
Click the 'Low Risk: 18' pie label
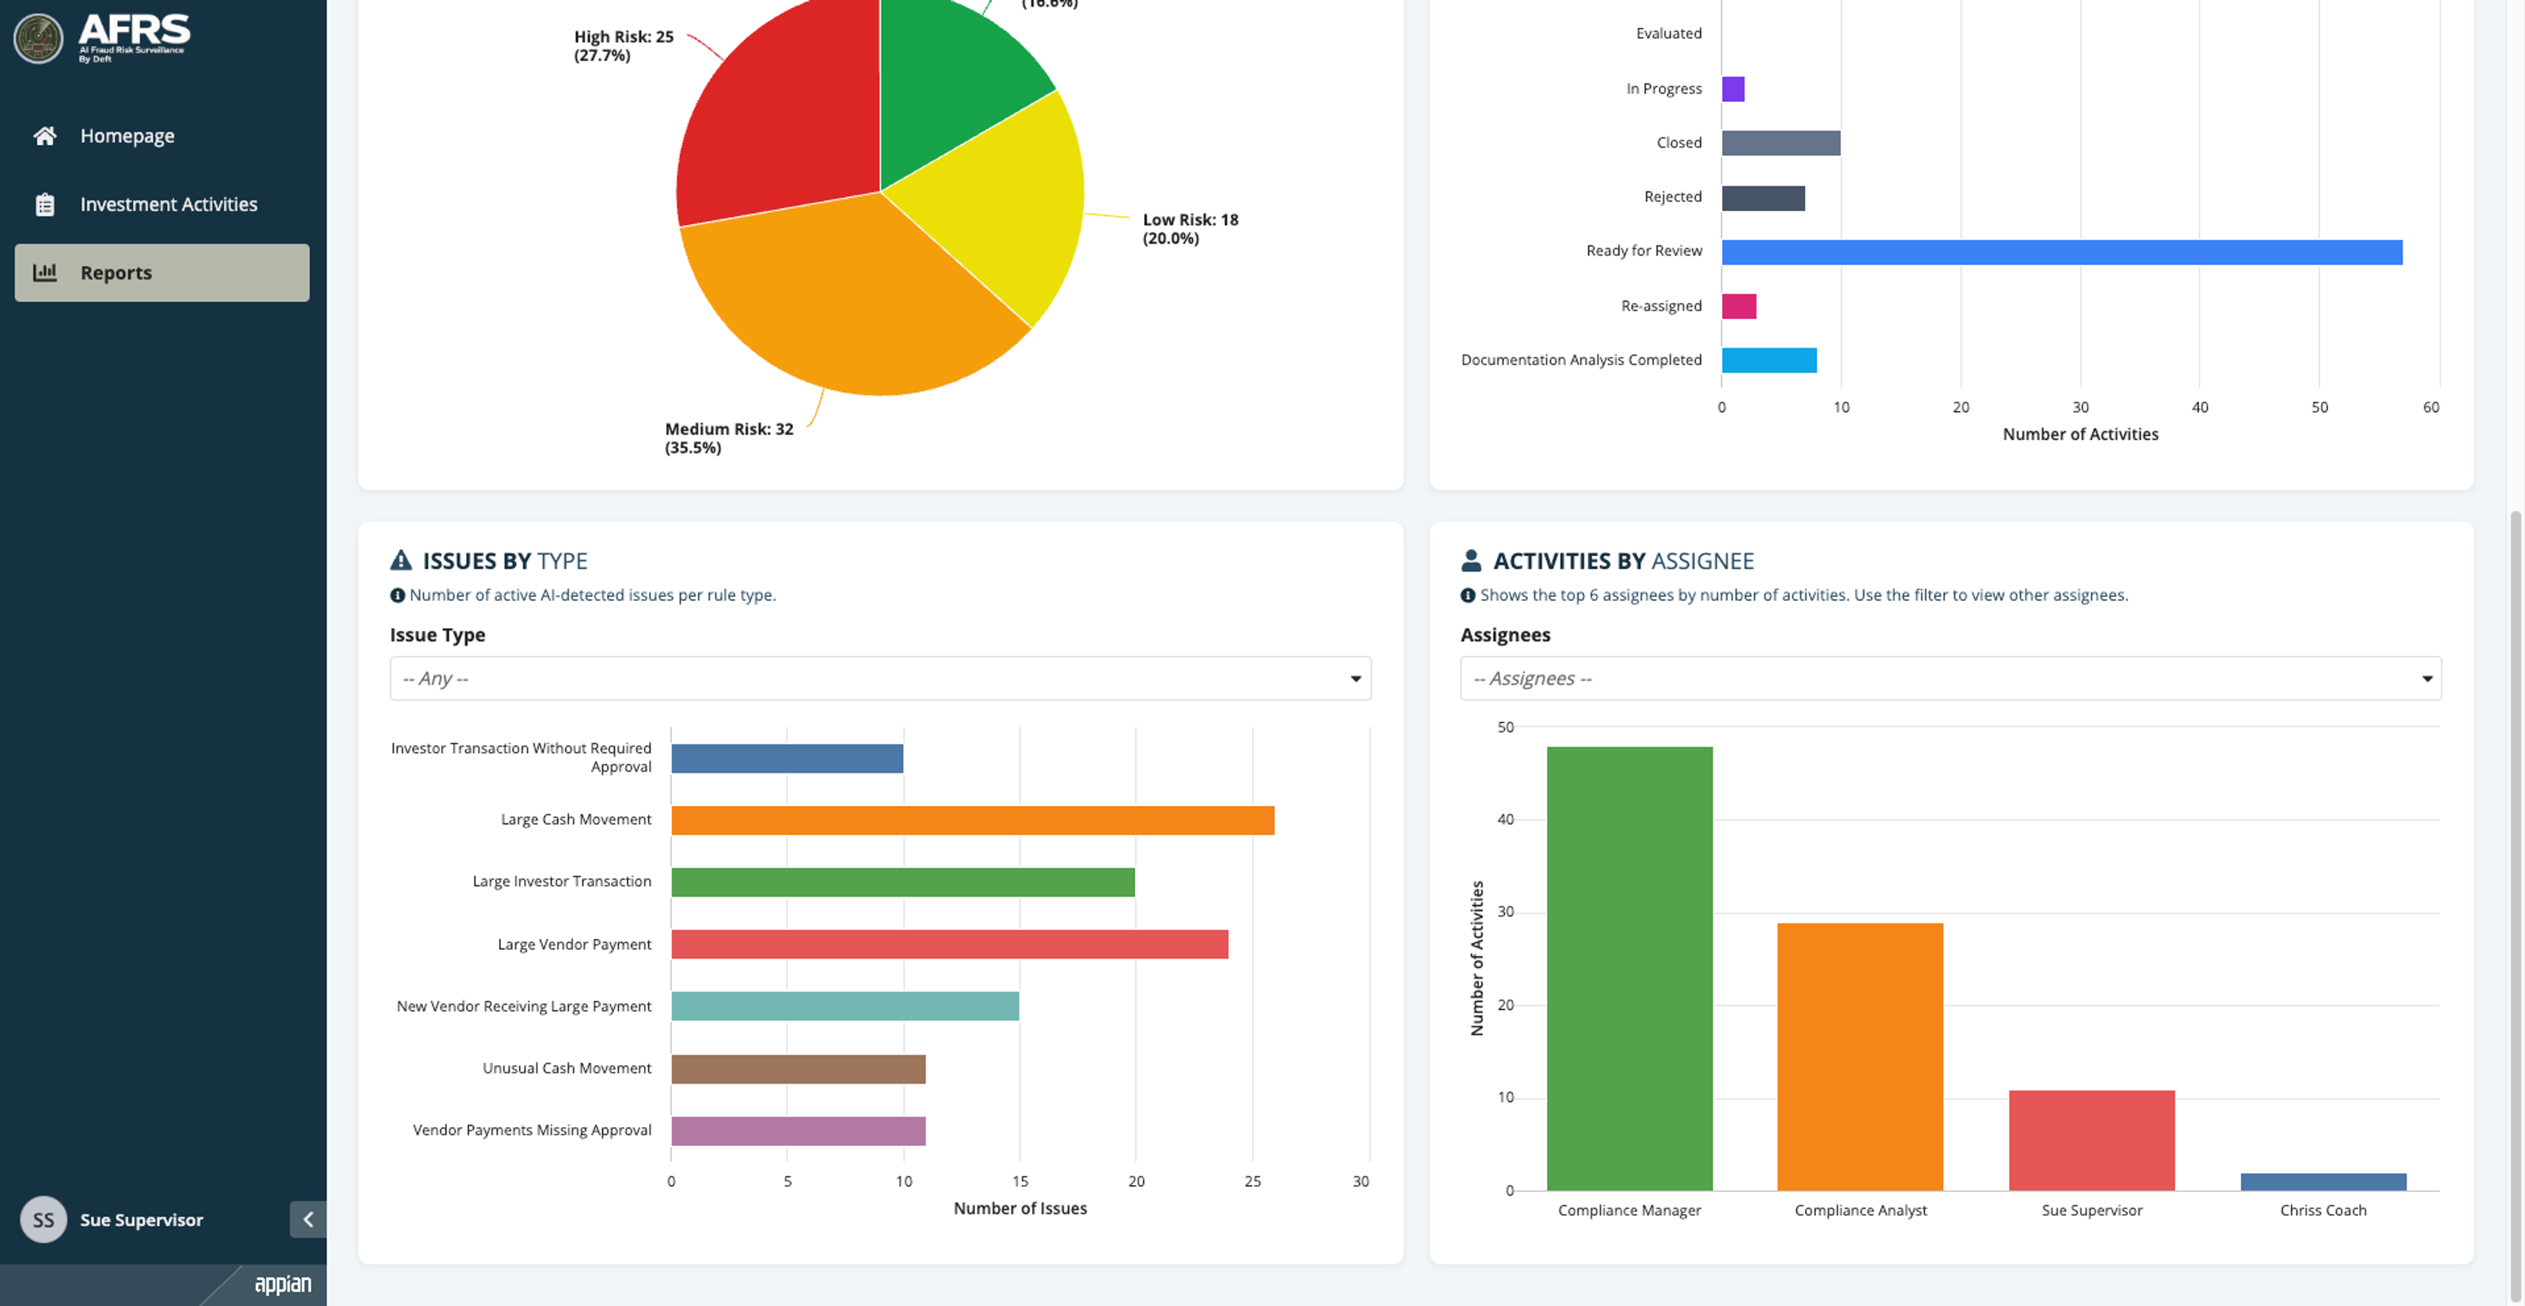coord(1190,230)
